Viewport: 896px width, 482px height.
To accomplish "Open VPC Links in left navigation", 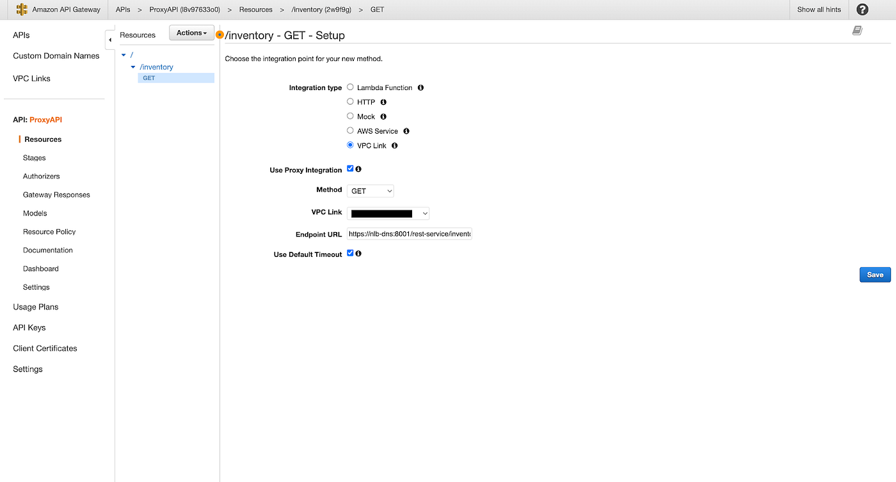I will click(x=31, y=79).
